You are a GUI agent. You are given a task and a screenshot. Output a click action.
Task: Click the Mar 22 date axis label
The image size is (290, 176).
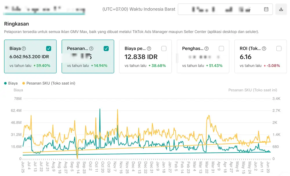point(206,168)
